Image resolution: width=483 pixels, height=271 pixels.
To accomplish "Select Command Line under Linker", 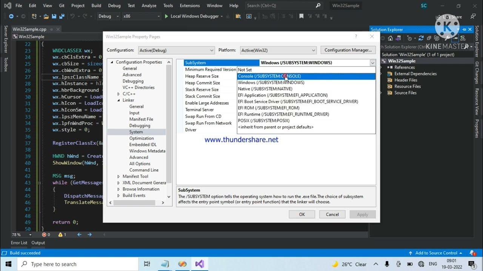I will pyautogui.click(x=144, y=170).
